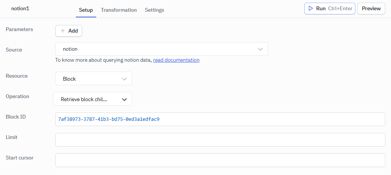Screen dimensions: 391x175
Task: Click the dark chevron in Operation field
Action: 124,99
